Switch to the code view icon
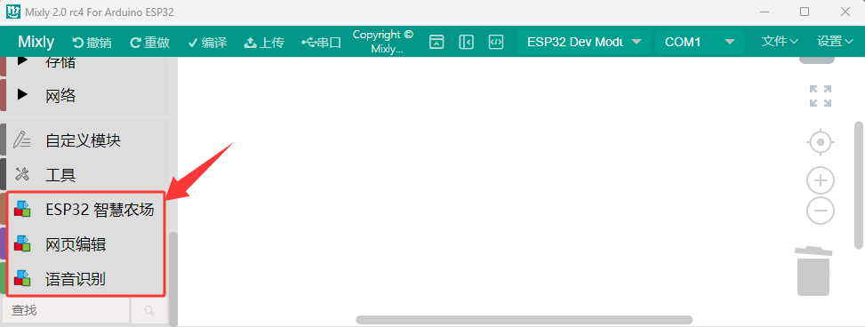The height and width of the screenshot is (327, 865). click(x=496, y=42)
